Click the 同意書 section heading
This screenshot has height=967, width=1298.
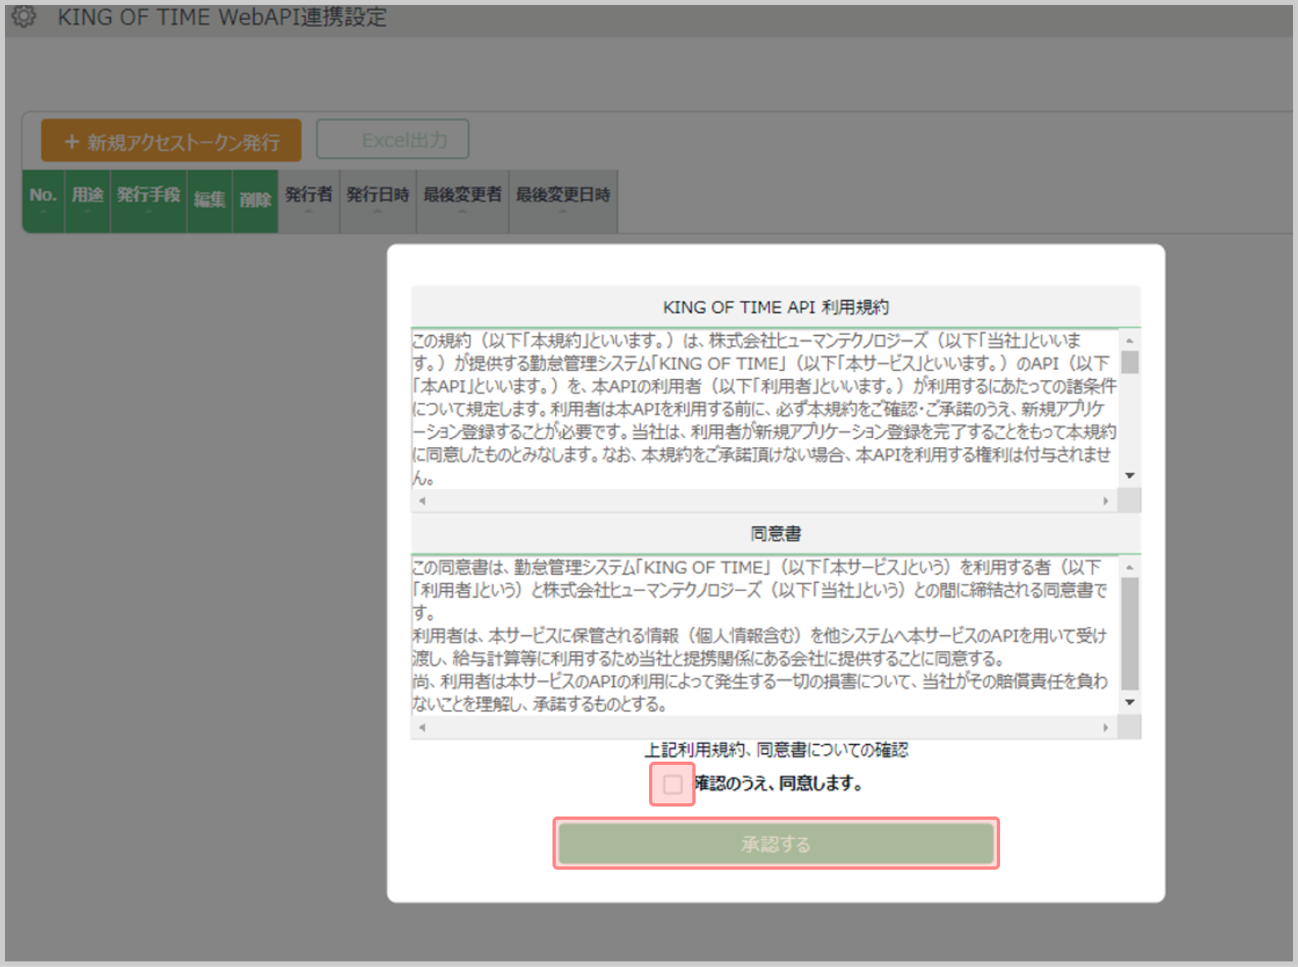(775, 534)
